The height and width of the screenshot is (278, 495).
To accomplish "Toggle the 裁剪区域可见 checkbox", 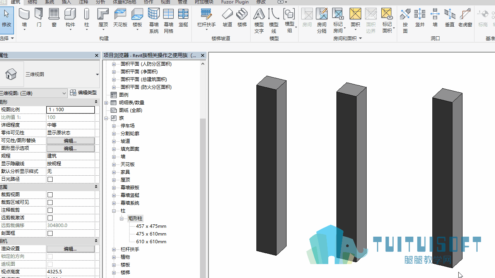I will (50, 202).
